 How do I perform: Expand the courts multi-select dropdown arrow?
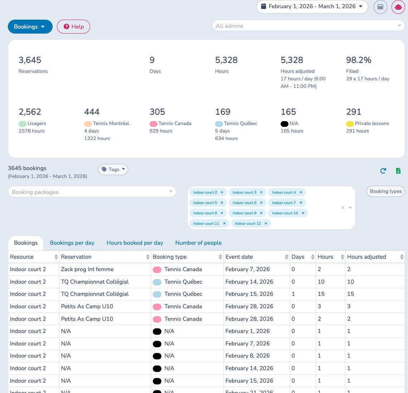[350, 208]
